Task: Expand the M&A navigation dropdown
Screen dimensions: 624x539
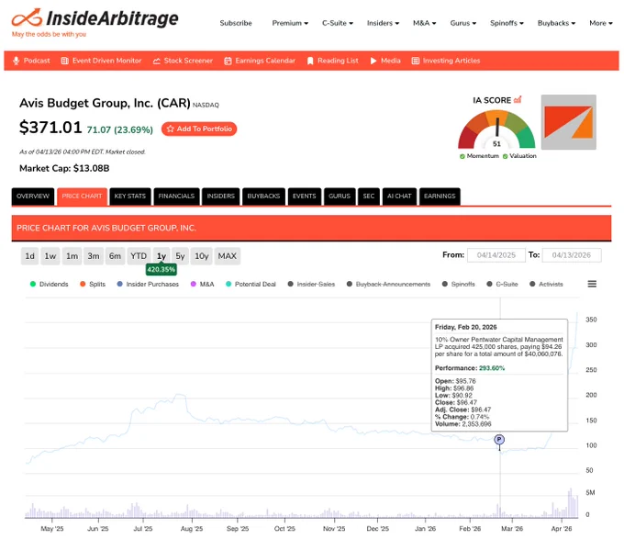Action: (424, 23)
